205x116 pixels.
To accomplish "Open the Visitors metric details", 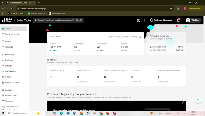I will [x=125, y=44].
